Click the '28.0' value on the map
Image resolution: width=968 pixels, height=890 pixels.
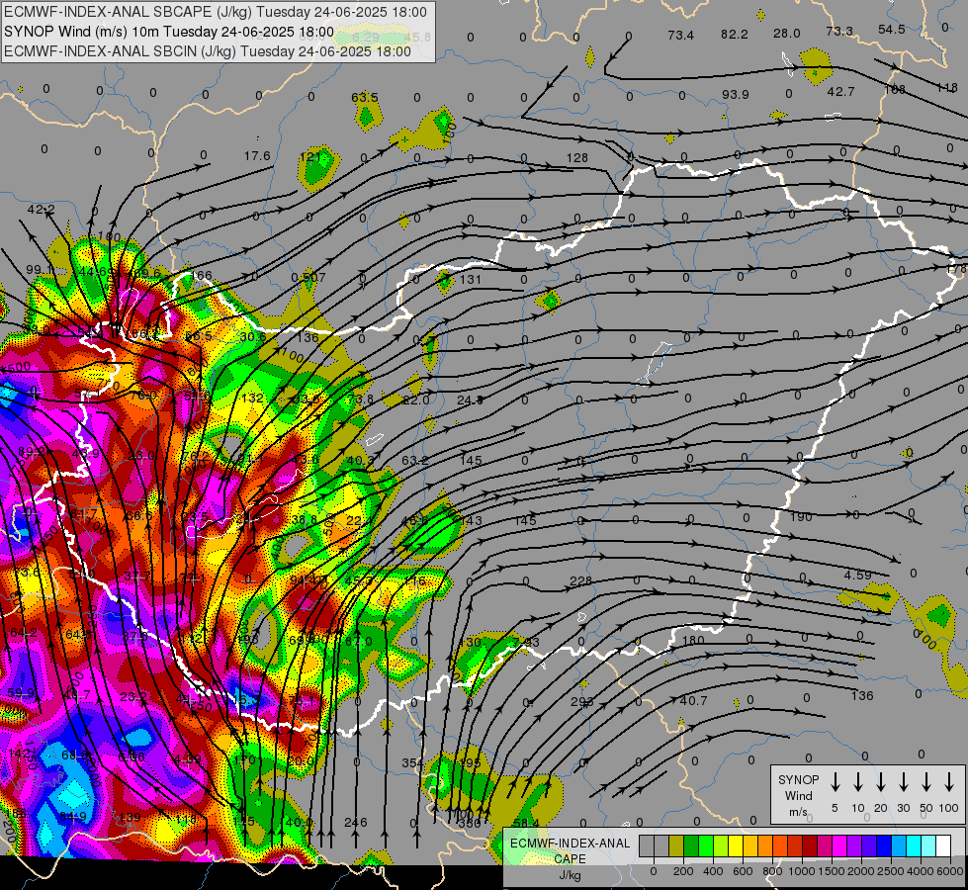[786, 34]
